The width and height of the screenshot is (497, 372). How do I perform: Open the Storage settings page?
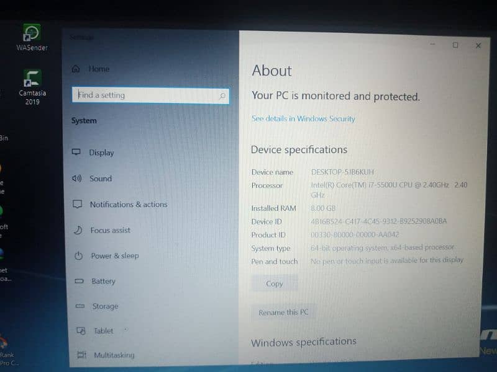pyautogui.click(x=105, y=306)
